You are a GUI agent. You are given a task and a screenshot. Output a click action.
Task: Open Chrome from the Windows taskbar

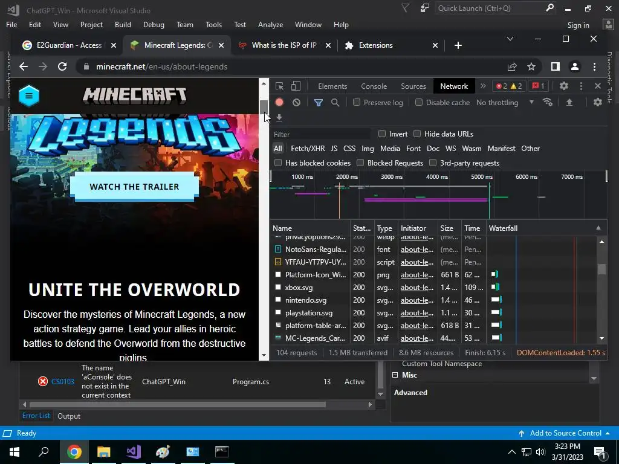click(x=74, y=451)
